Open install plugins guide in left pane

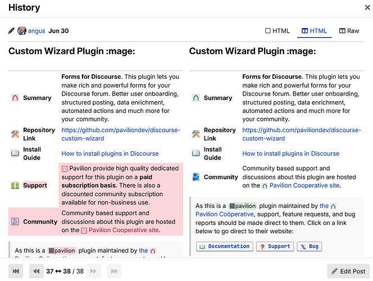click(110, 153)
